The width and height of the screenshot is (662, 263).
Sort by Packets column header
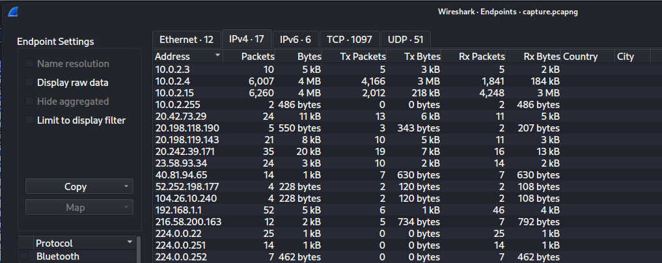(x=249, y=57)
